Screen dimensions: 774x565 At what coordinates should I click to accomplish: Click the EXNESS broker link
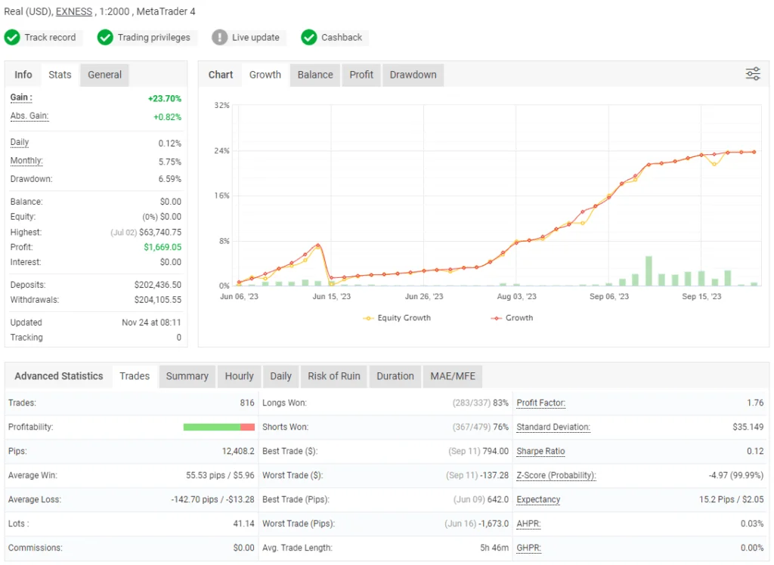pos(73,12)
